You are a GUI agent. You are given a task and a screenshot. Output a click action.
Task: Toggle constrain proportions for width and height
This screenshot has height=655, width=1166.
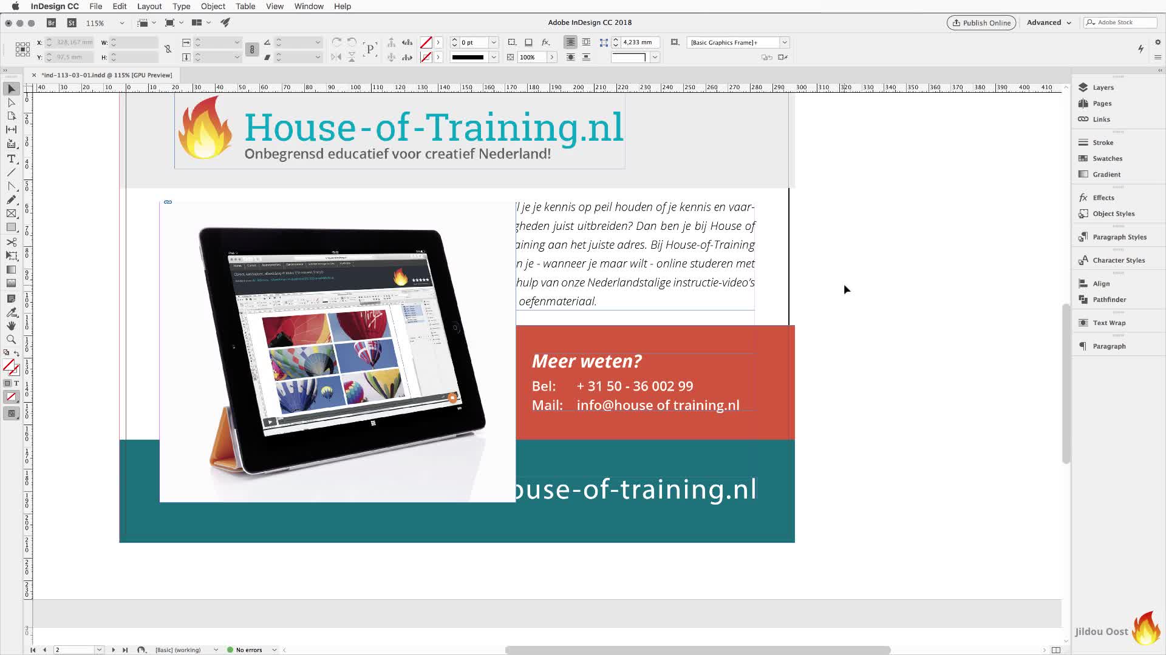168,49
